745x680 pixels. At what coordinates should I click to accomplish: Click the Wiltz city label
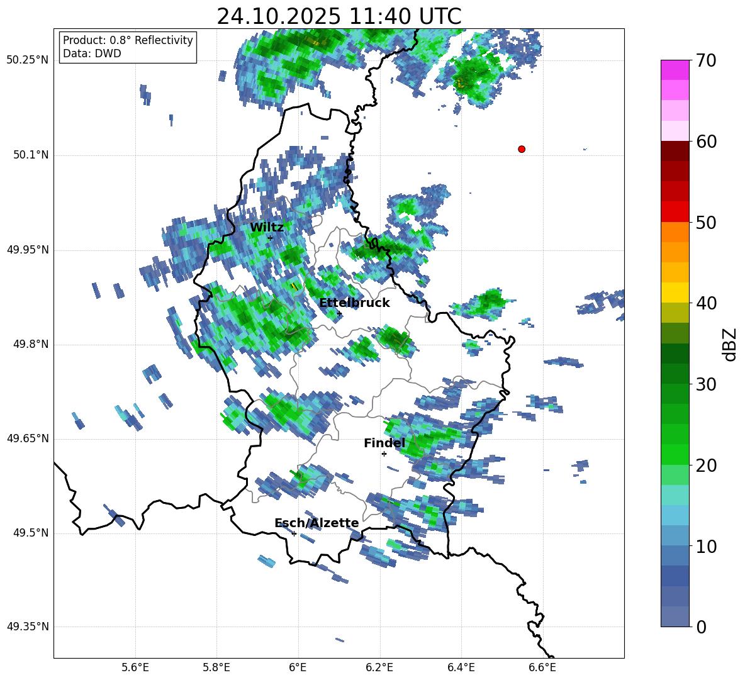267,228
